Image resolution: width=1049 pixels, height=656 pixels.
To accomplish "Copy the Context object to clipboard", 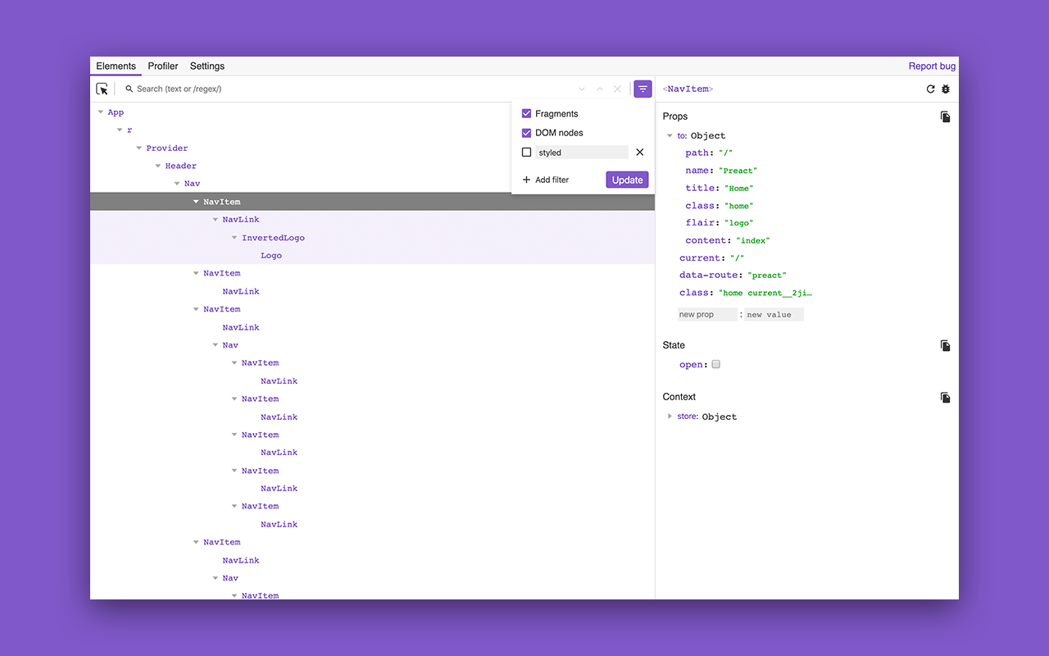I will click(x=945, y=397).
